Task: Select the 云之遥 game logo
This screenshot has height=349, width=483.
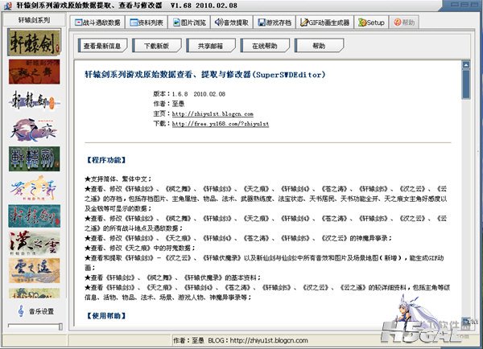Action: pyautogui.click(x=34, y=270)
